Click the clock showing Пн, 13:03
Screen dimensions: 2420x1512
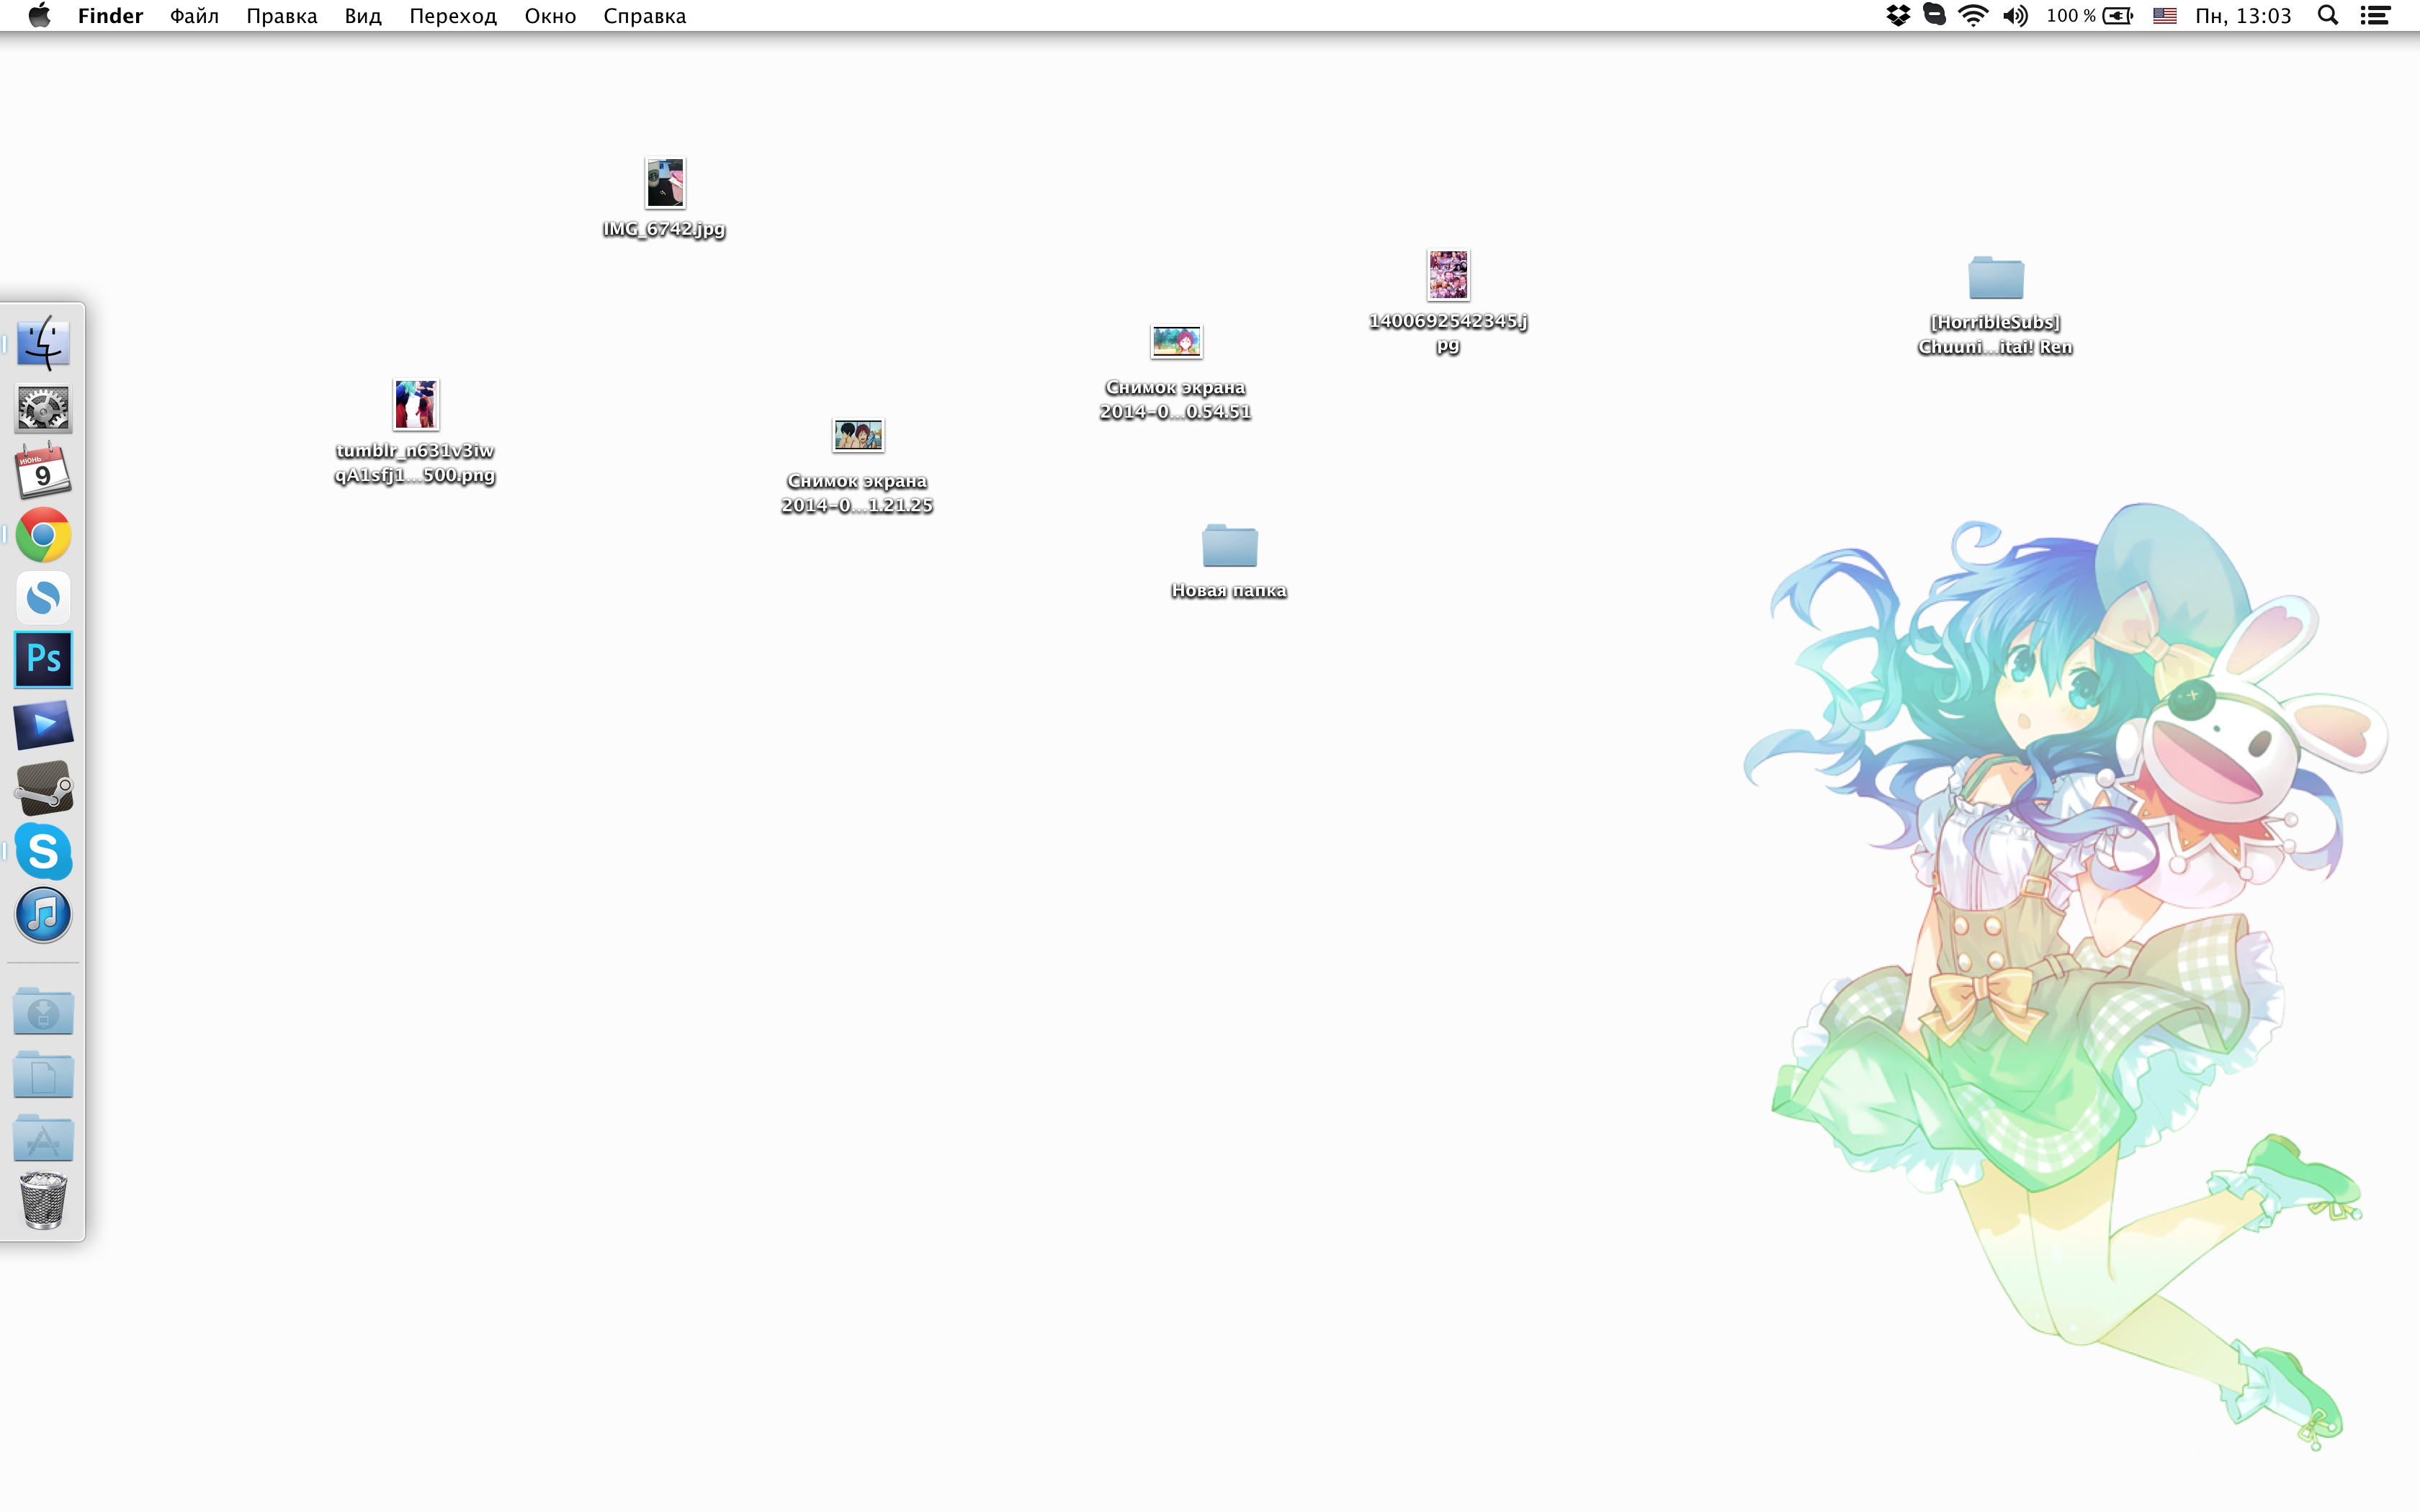[x=2243, y=15]
